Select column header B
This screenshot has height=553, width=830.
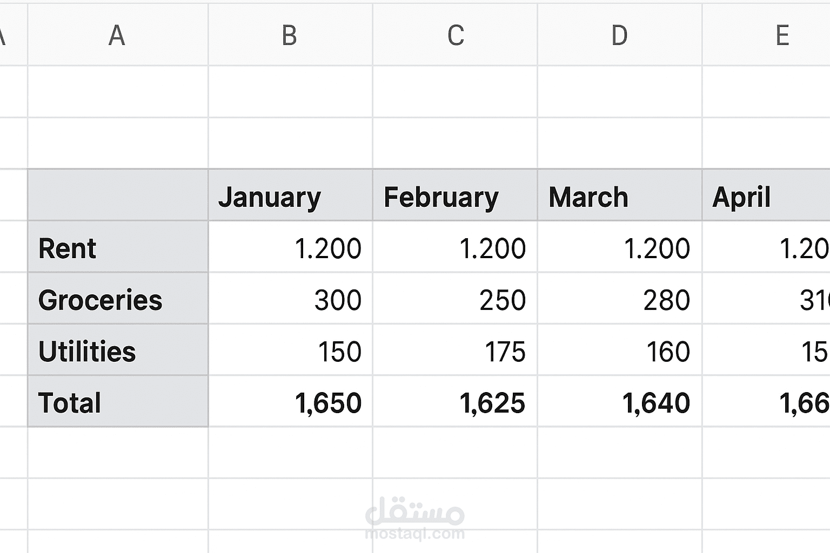[290, 35]
